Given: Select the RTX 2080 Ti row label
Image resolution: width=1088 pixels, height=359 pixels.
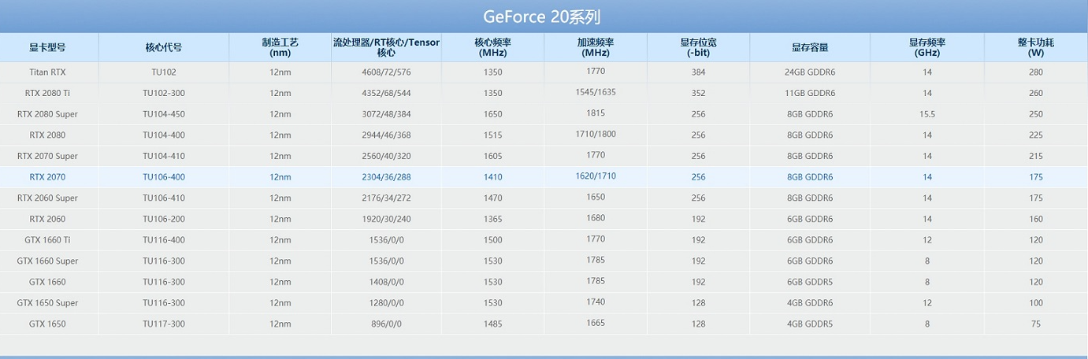Looking at the screenshot, I should pos(47,93).
